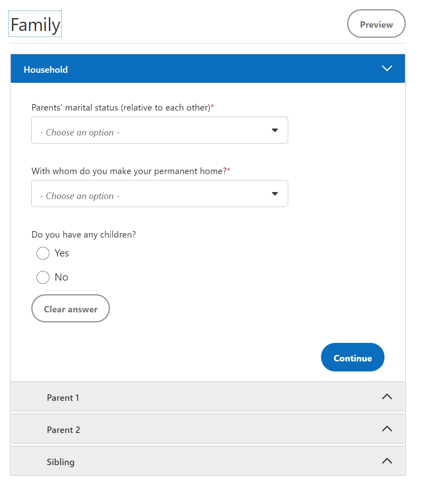Open the Parent 1 section title
The image size is (423, 482).
(63, 398)
